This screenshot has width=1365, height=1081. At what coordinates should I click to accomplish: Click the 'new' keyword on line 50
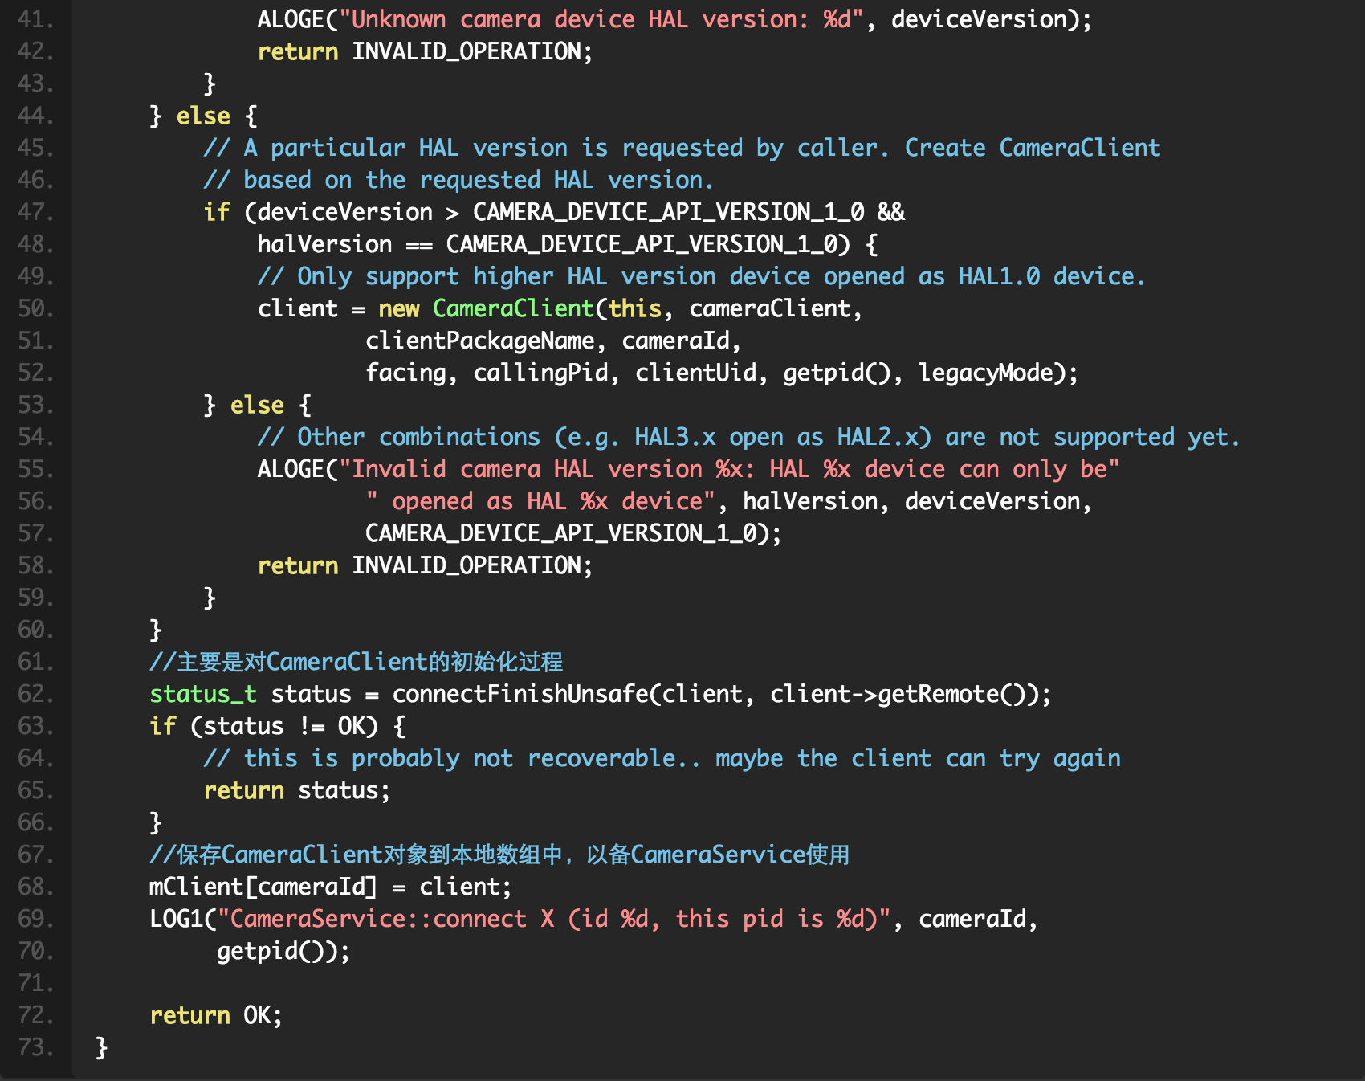click(399, 308)
